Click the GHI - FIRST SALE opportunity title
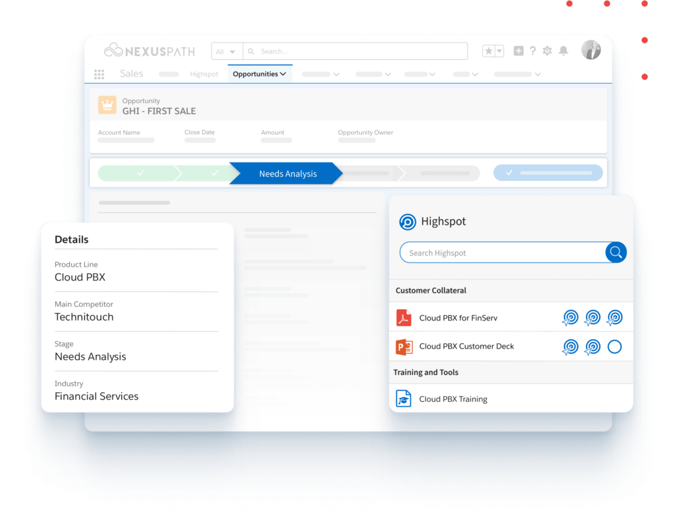The height and width of the screenshot is (524, 681). tap(159, 110)
